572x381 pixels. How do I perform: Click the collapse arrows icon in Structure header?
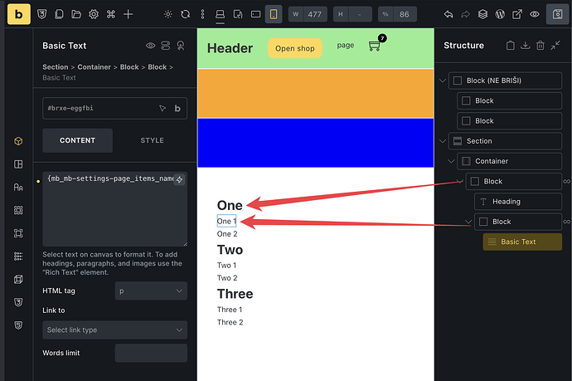(x=555, y=46)
